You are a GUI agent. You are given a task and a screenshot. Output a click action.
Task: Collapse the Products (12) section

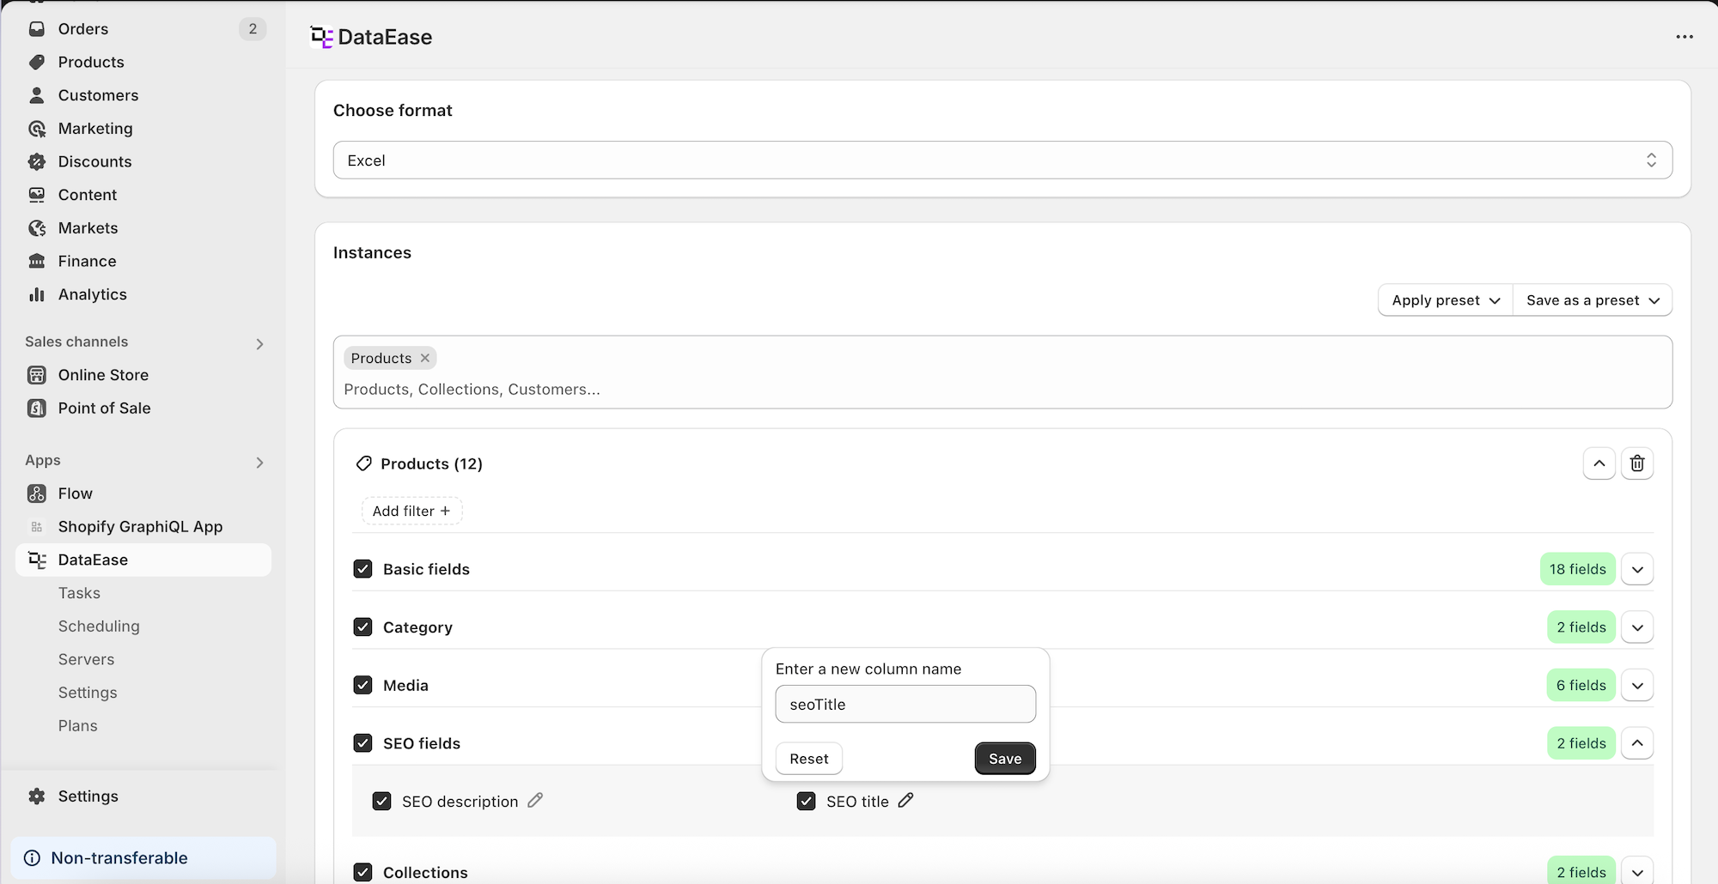[x=1599, y=463]
